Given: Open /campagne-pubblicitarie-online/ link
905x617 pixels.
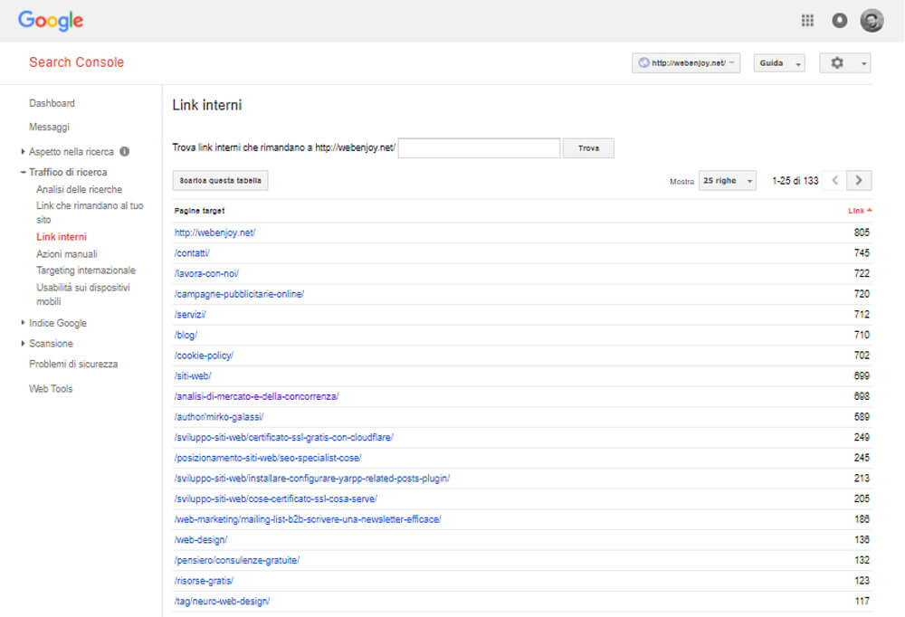Looking at the screenshot, I should 239,294.
